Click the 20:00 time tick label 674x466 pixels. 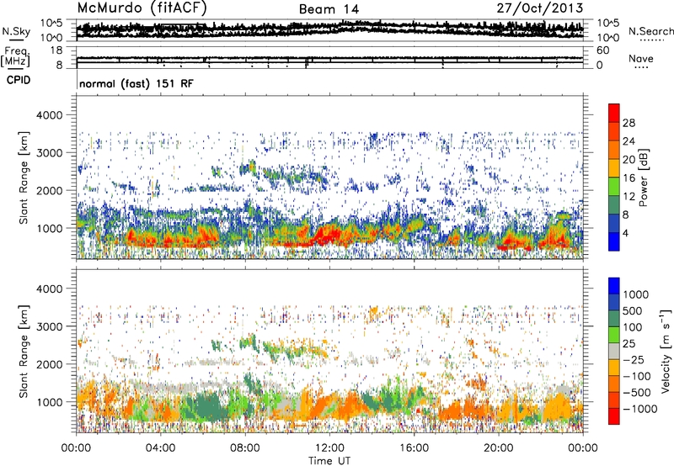tap(498, 448)
